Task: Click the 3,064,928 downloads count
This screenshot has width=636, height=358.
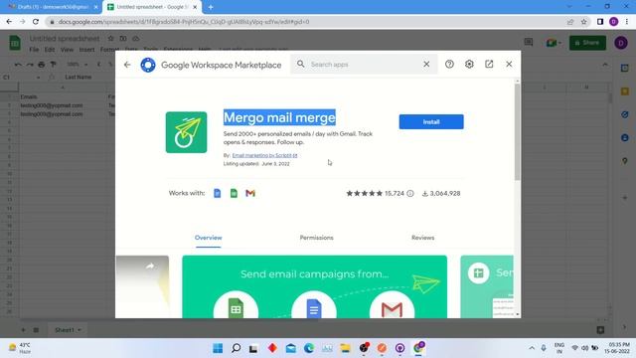Action: 445,194
